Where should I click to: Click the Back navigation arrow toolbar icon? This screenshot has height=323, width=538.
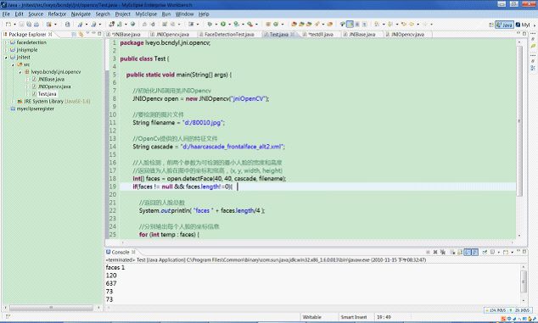[x=412, y=25]
